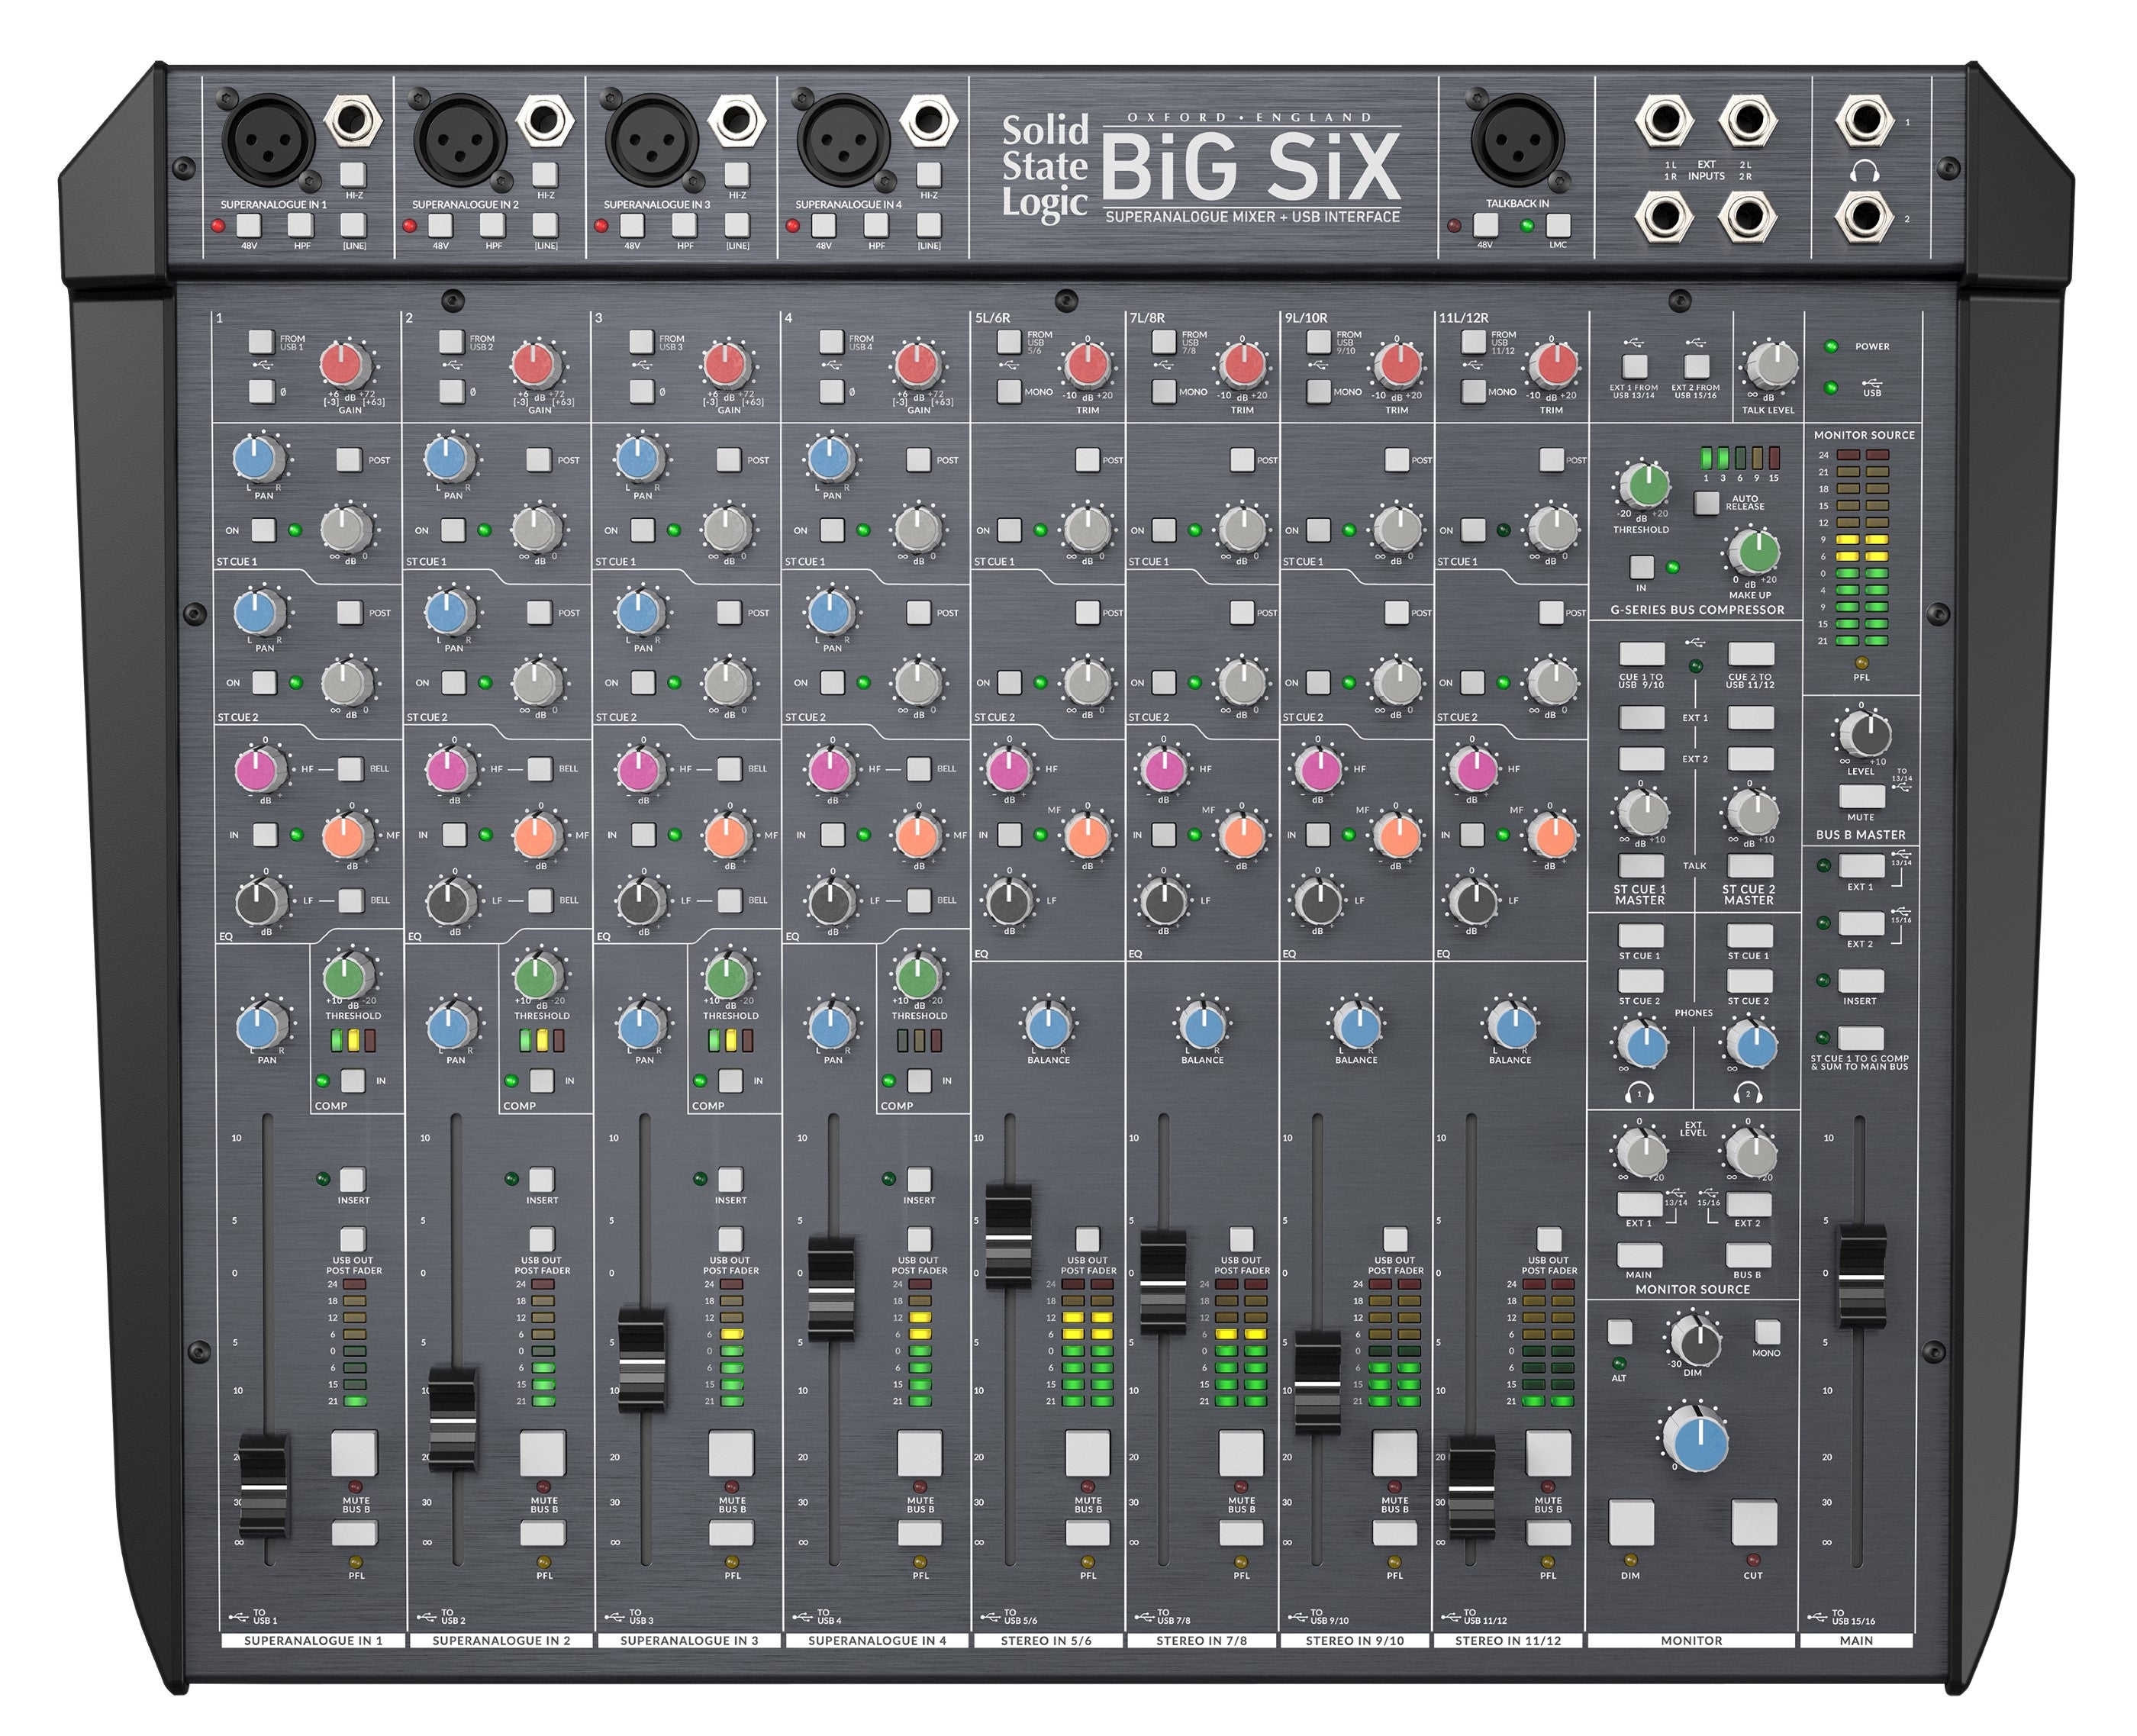Click the ST CUE 1 MASTER level knob
The width and height of the screenshot is (2137, 1736).
tap(1643, 812)
